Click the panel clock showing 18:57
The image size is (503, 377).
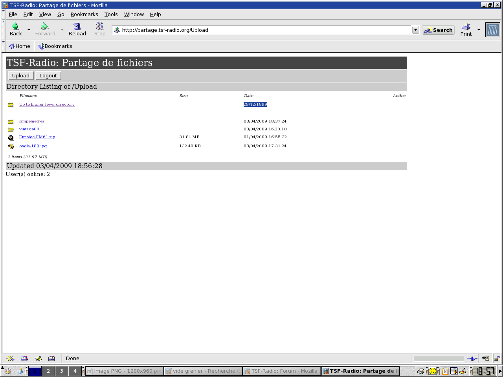point(485,371)
